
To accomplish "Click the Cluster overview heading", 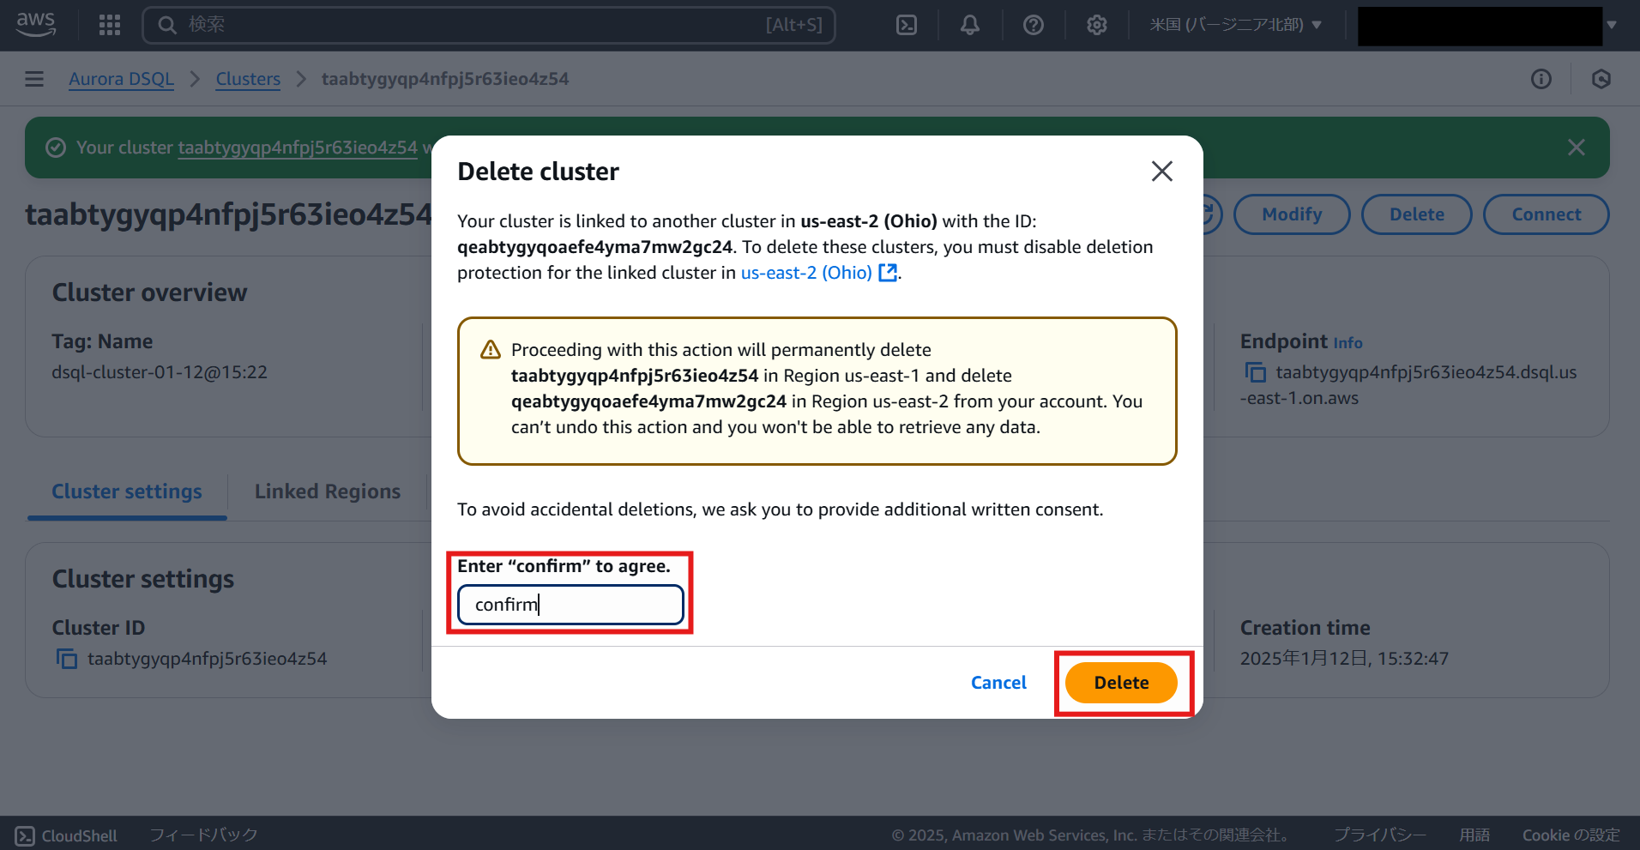I will pos(149,292).
